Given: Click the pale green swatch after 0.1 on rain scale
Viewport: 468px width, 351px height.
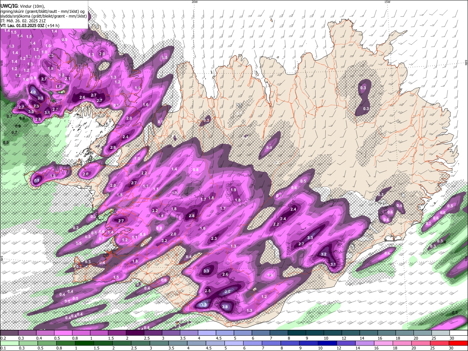Looking at the screenshot, I should click(9, 343).
